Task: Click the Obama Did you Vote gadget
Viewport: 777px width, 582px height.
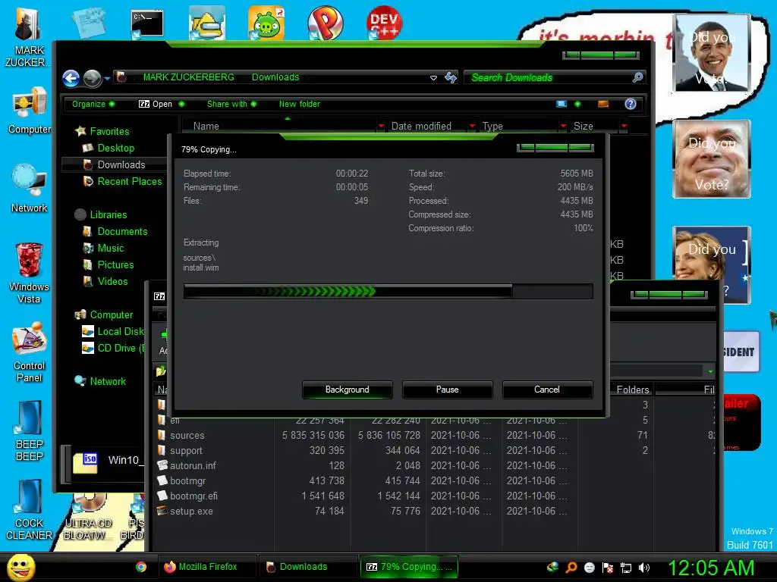Action: 712,54
